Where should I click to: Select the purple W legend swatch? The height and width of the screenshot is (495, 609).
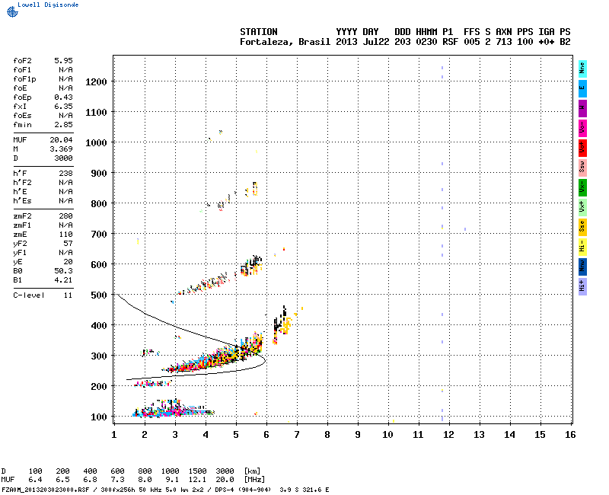[x=582, y=108]
